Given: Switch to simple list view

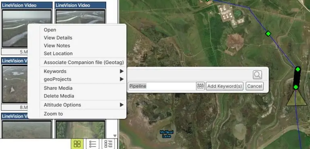Looking at the screenshot, I should click(92, 144).
